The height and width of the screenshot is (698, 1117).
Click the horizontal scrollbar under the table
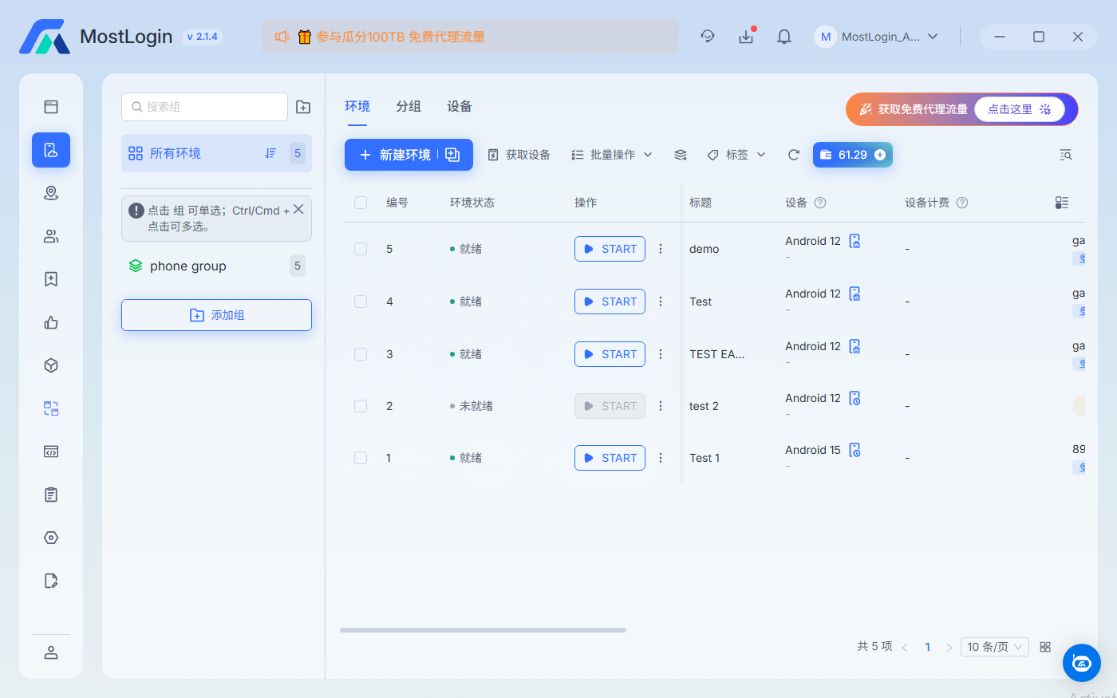pos(483,630)
